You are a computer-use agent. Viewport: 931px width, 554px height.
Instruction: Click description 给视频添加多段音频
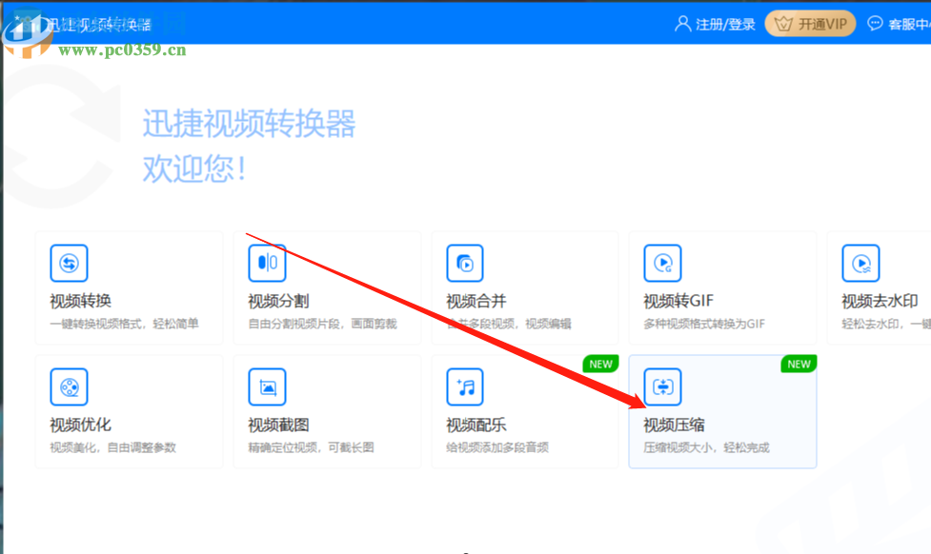tap(497, 447)
